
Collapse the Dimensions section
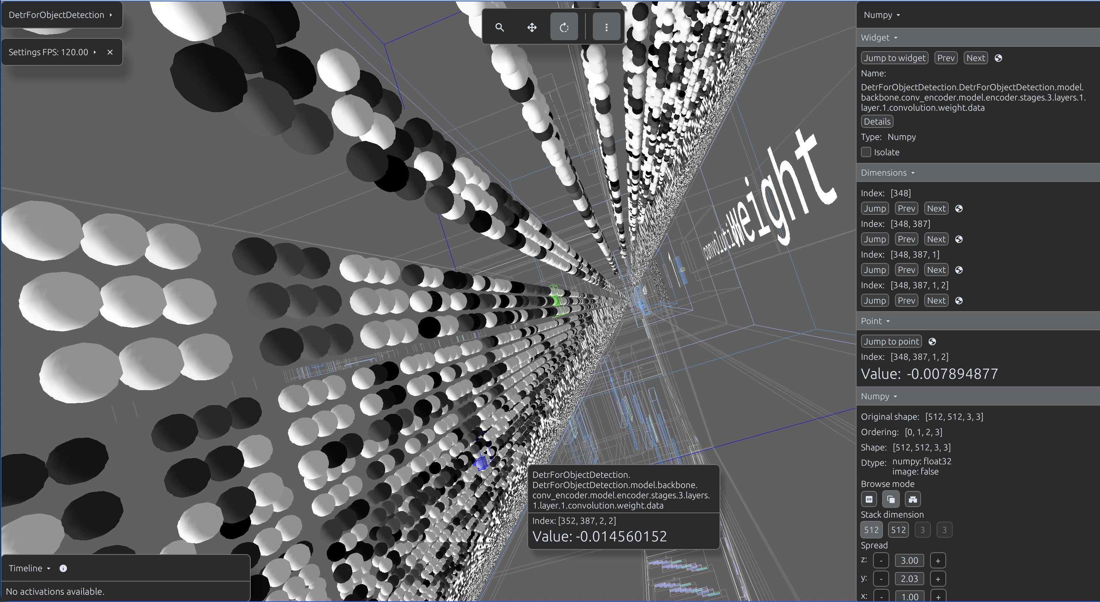pyautogui.click(x=887, y=173)
